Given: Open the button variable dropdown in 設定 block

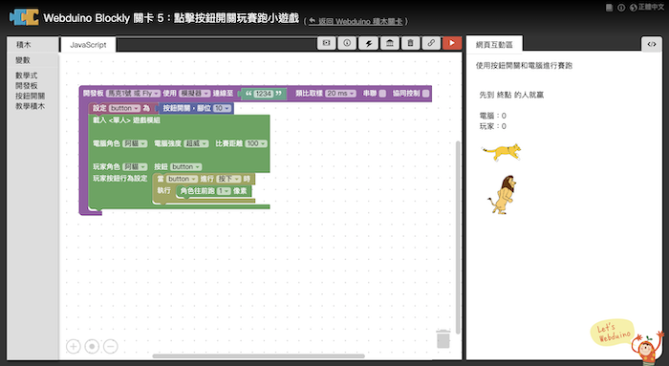Looking at the screenshot, I should coord(124,108).
